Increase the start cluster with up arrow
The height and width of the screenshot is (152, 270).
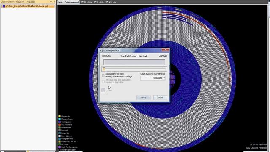(164, 77)
